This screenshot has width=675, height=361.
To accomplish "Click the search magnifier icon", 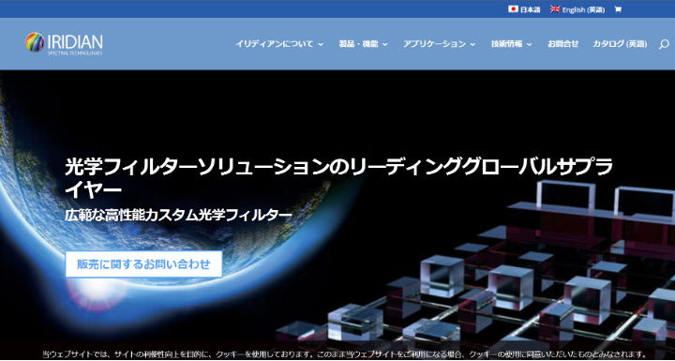I will pos(664,44).
